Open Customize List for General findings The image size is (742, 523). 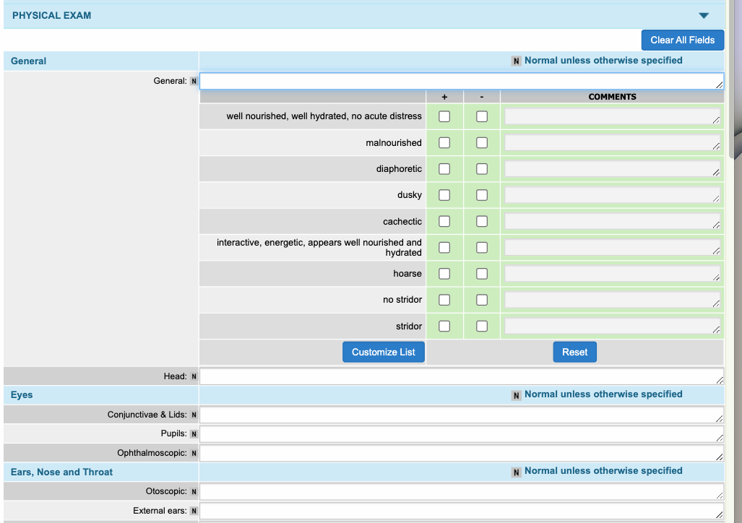[x=384, y=352]
